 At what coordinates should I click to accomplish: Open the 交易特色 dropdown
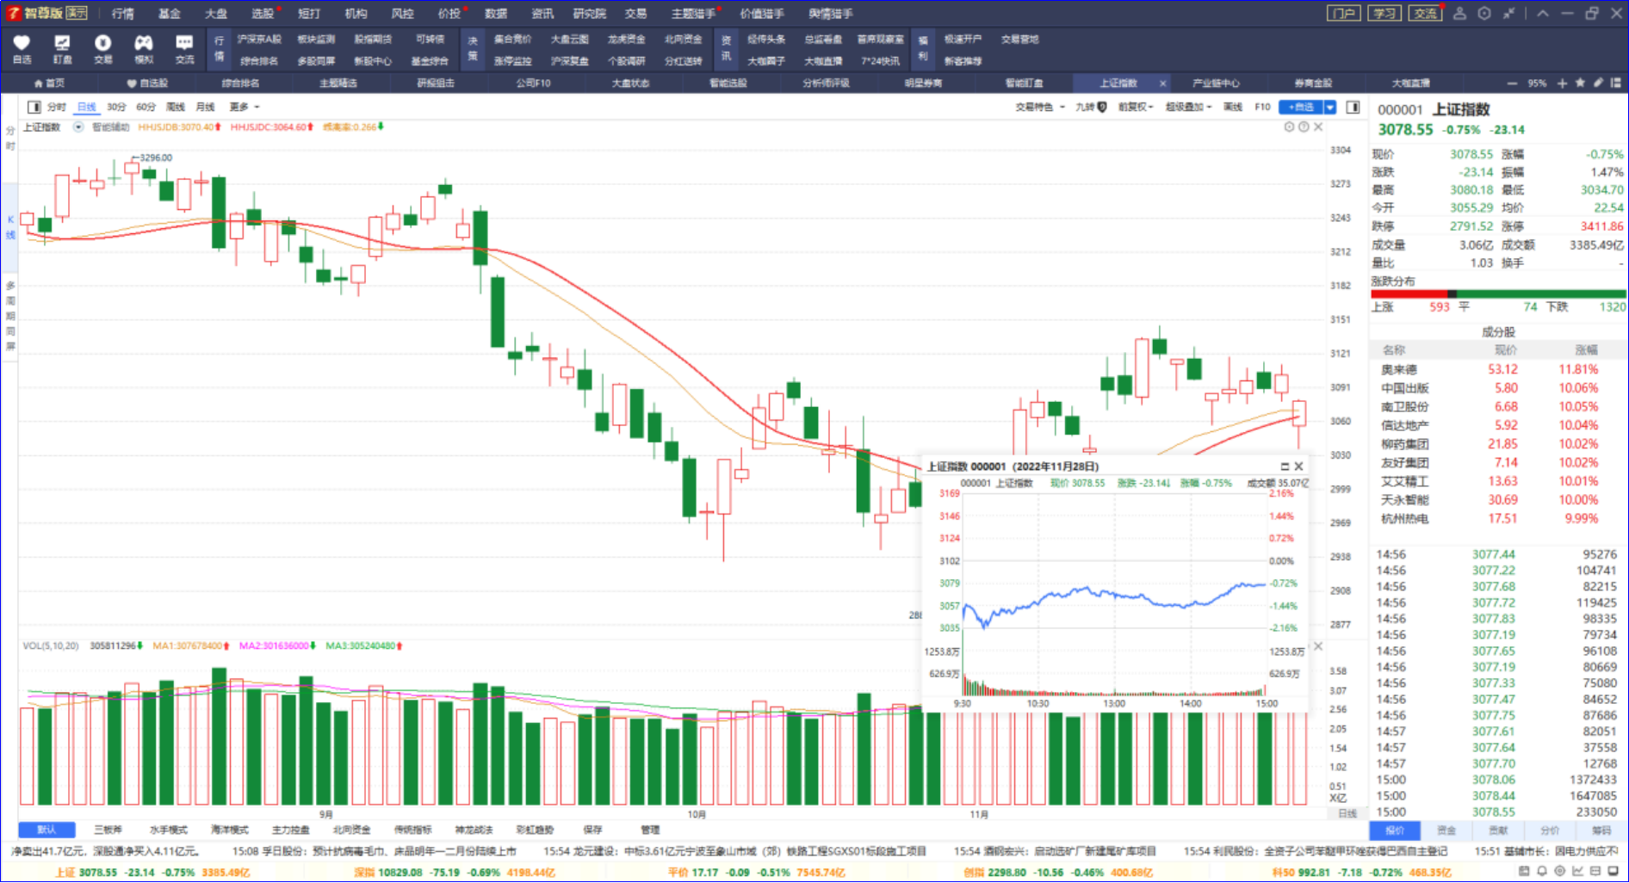click(x=1040, y=107)
